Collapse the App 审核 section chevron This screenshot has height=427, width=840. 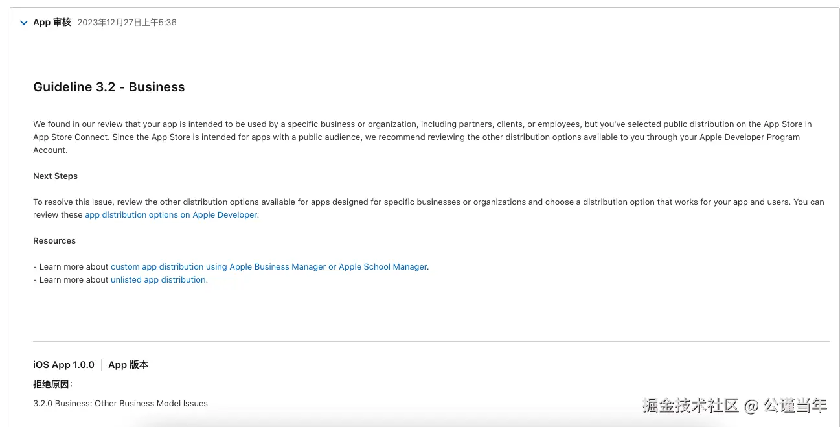click(24, 23)
